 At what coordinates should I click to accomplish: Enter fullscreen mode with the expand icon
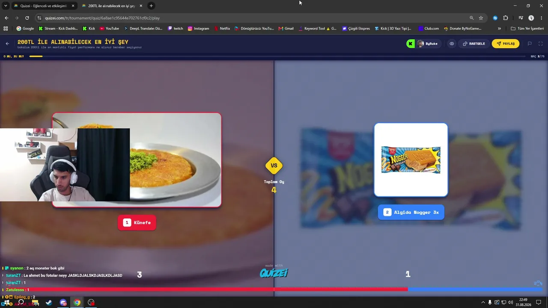click(x=541, y=44)
